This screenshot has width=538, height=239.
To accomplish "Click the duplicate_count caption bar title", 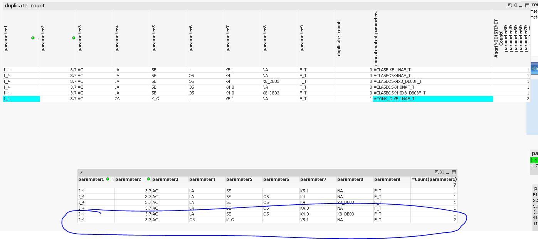I will pyautogui.click(x=25, y=5).
